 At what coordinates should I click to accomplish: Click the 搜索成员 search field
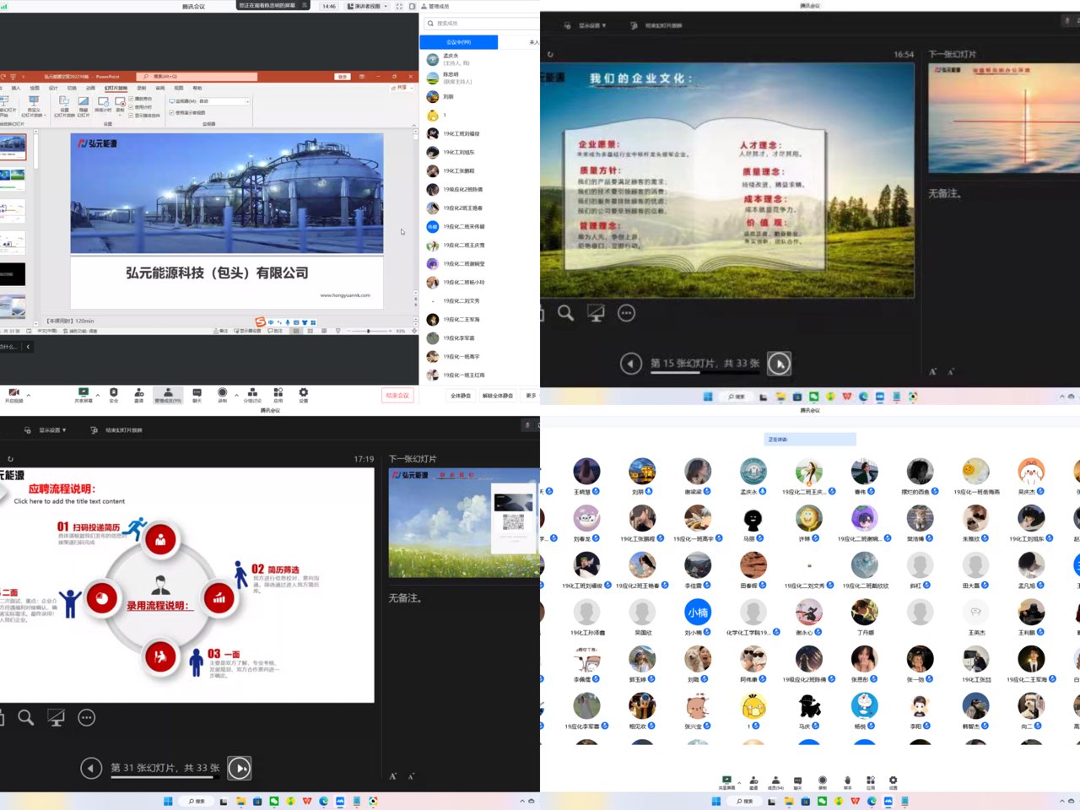point(481,24)
